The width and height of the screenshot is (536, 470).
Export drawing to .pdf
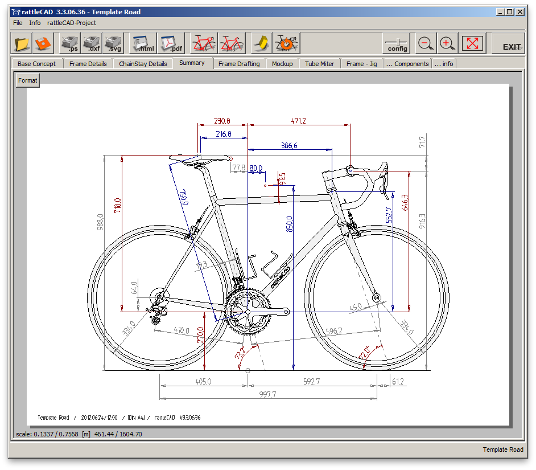(170, 43)
